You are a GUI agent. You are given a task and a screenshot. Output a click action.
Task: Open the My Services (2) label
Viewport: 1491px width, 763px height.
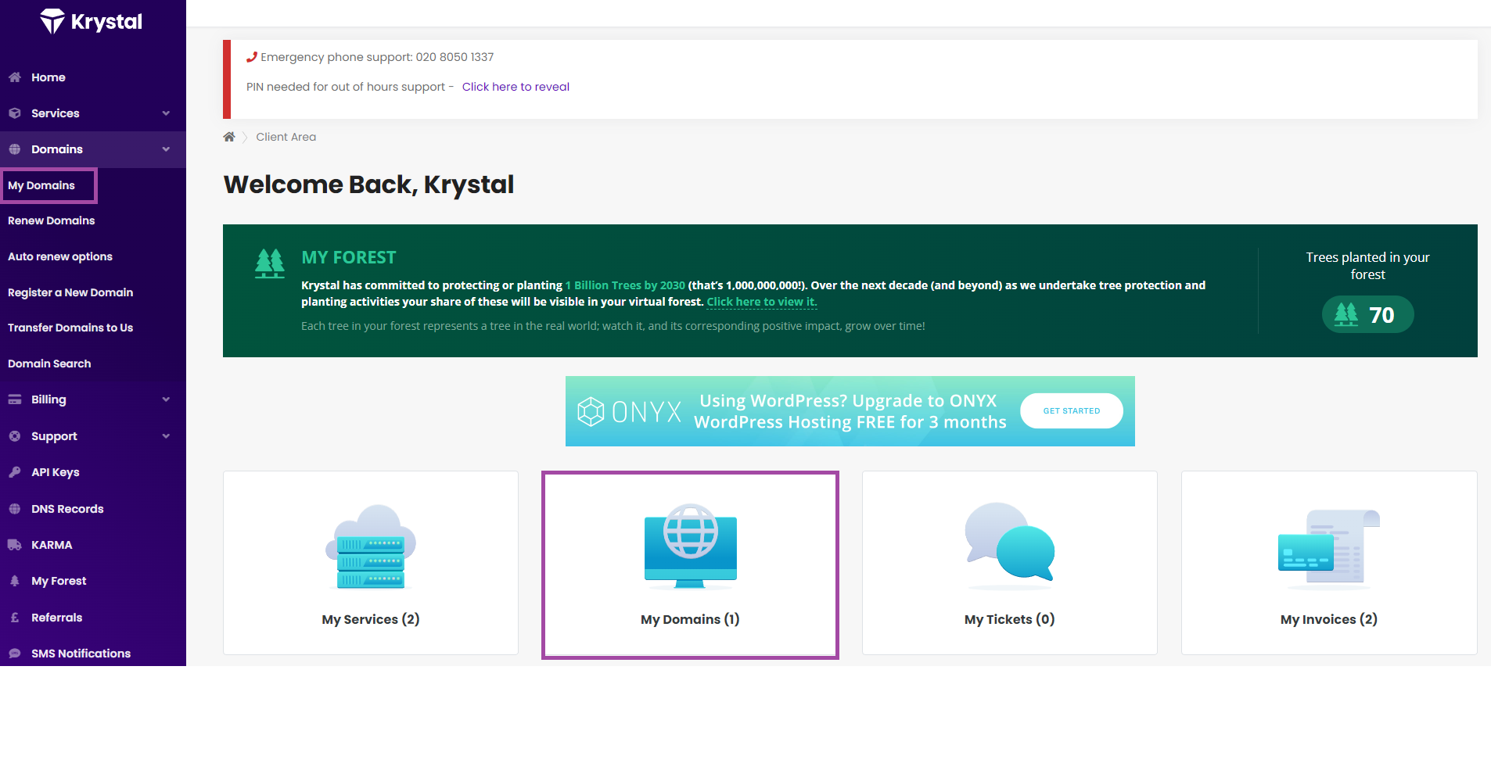click(371, 619)
